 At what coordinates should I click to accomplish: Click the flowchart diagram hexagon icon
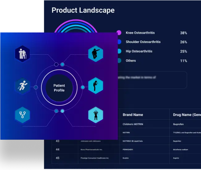[x=22, y=115]
